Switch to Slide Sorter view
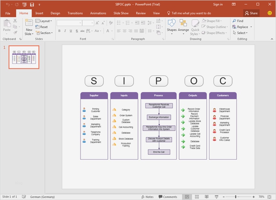 pyautogui.click(x=197, y=197)
